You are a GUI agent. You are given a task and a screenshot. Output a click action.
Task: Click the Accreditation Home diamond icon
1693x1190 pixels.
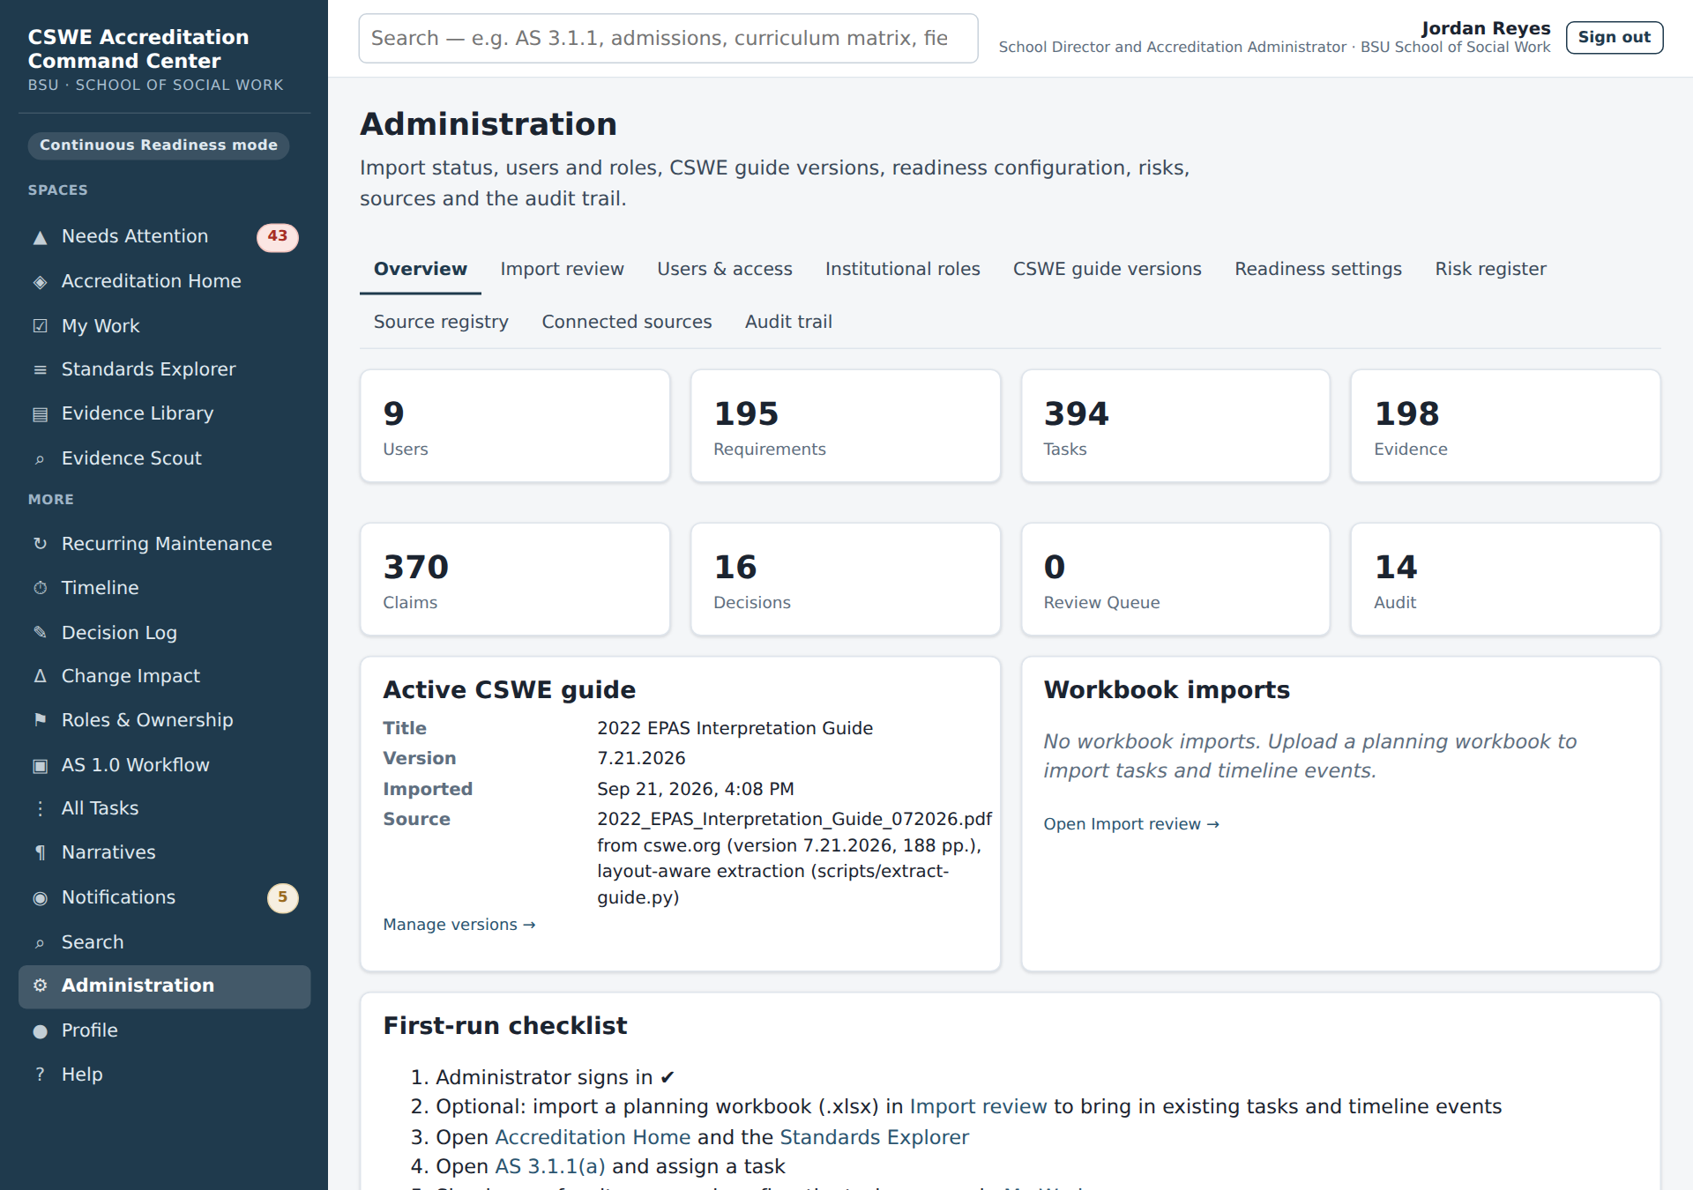pos(40,282)
